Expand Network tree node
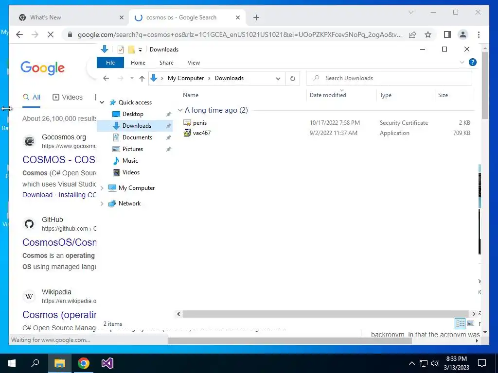This screenshot has height=373, width=498. tap(102, 203)
